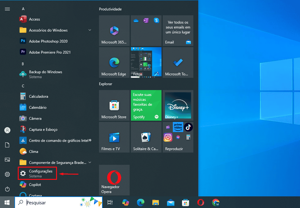Open the Calculadora app
Image resolution: width=300 pixels, height=208 pixels.
[x=55, y=96]
